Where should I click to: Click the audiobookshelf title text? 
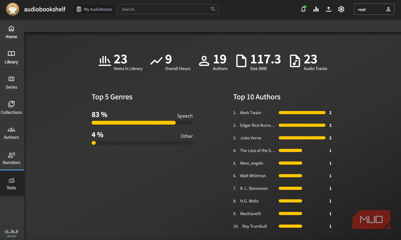pos(45,9)
